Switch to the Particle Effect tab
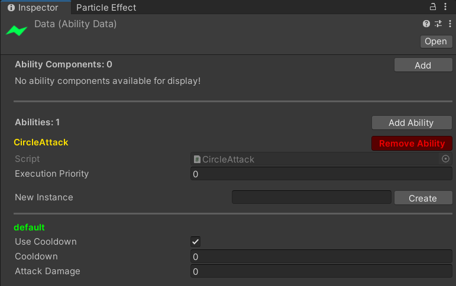 tap(106, 8)
